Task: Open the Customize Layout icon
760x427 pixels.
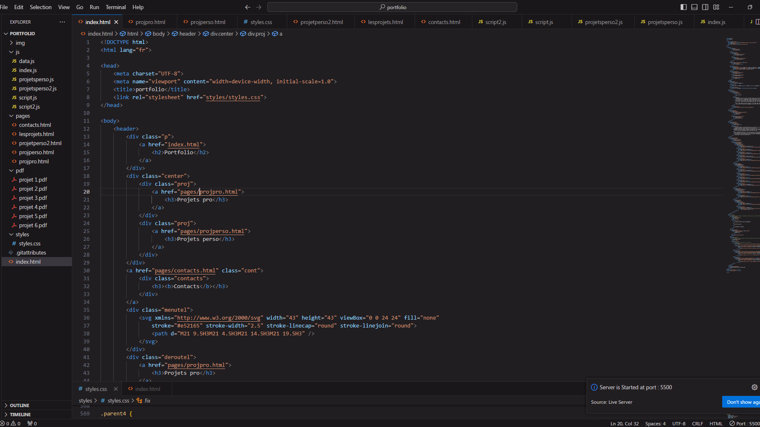Action: point(716,7)
